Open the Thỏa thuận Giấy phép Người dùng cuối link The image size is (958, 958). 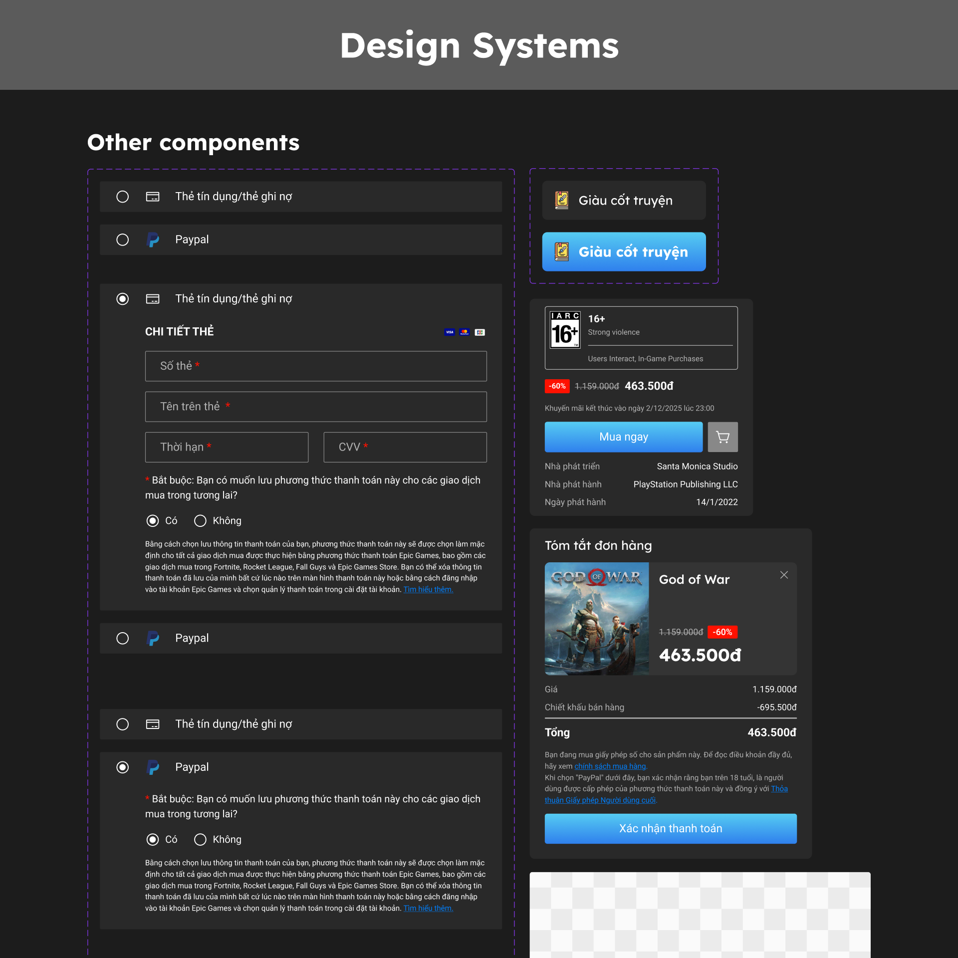(x=600, y=800)
